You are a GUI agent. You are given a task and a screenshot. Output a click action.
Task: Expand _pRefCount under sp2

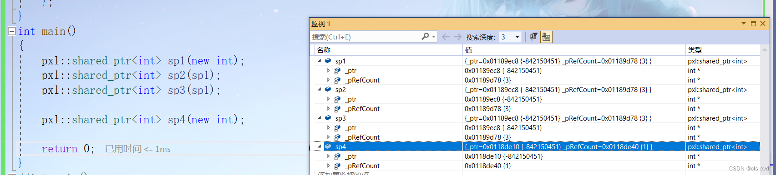tap(328, 108)
